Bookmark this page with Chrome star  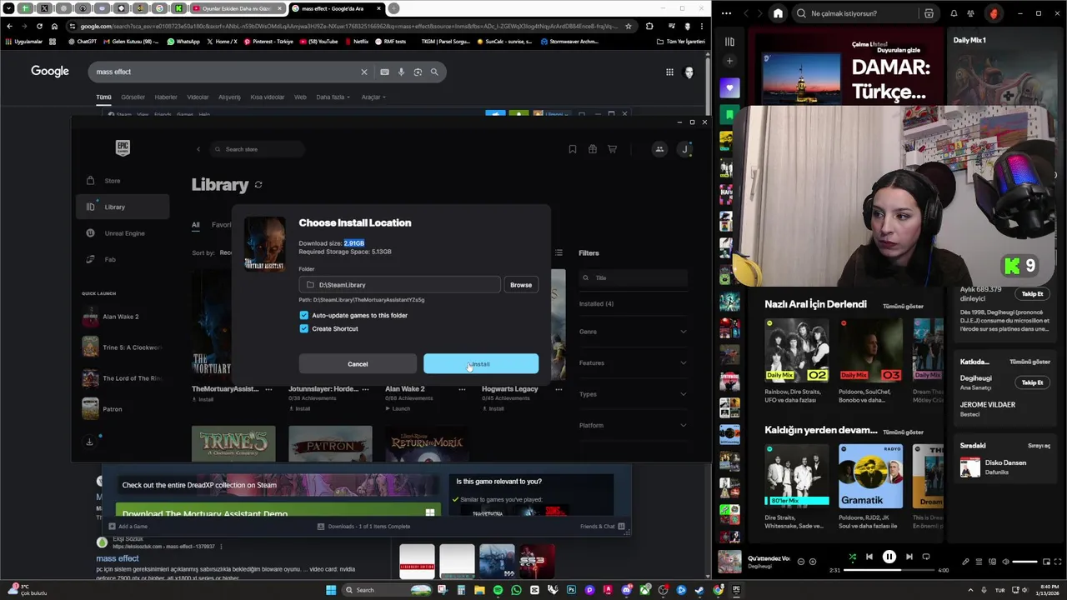629,26
